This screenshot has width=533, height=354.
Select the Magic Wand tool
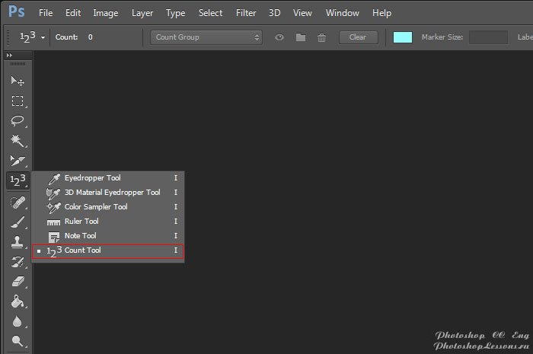17,141
